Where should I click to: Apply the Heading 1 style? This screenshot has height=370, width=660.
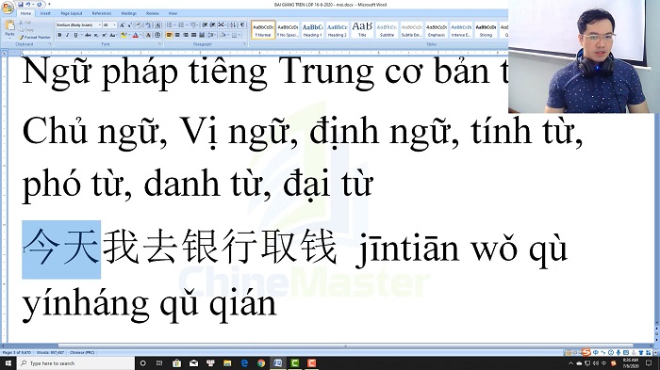[313, 30]
